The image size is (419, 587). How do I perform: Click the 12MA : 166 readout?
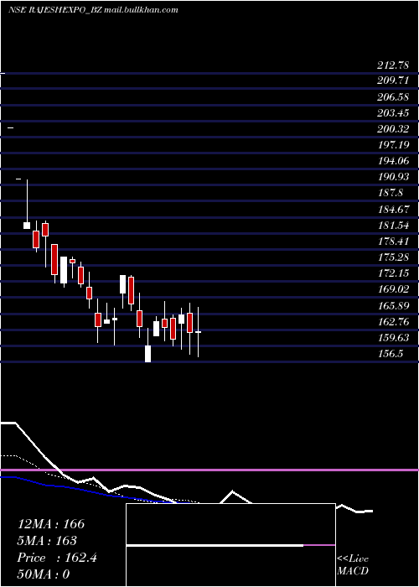pyautogui.click(x=51, y=524)
